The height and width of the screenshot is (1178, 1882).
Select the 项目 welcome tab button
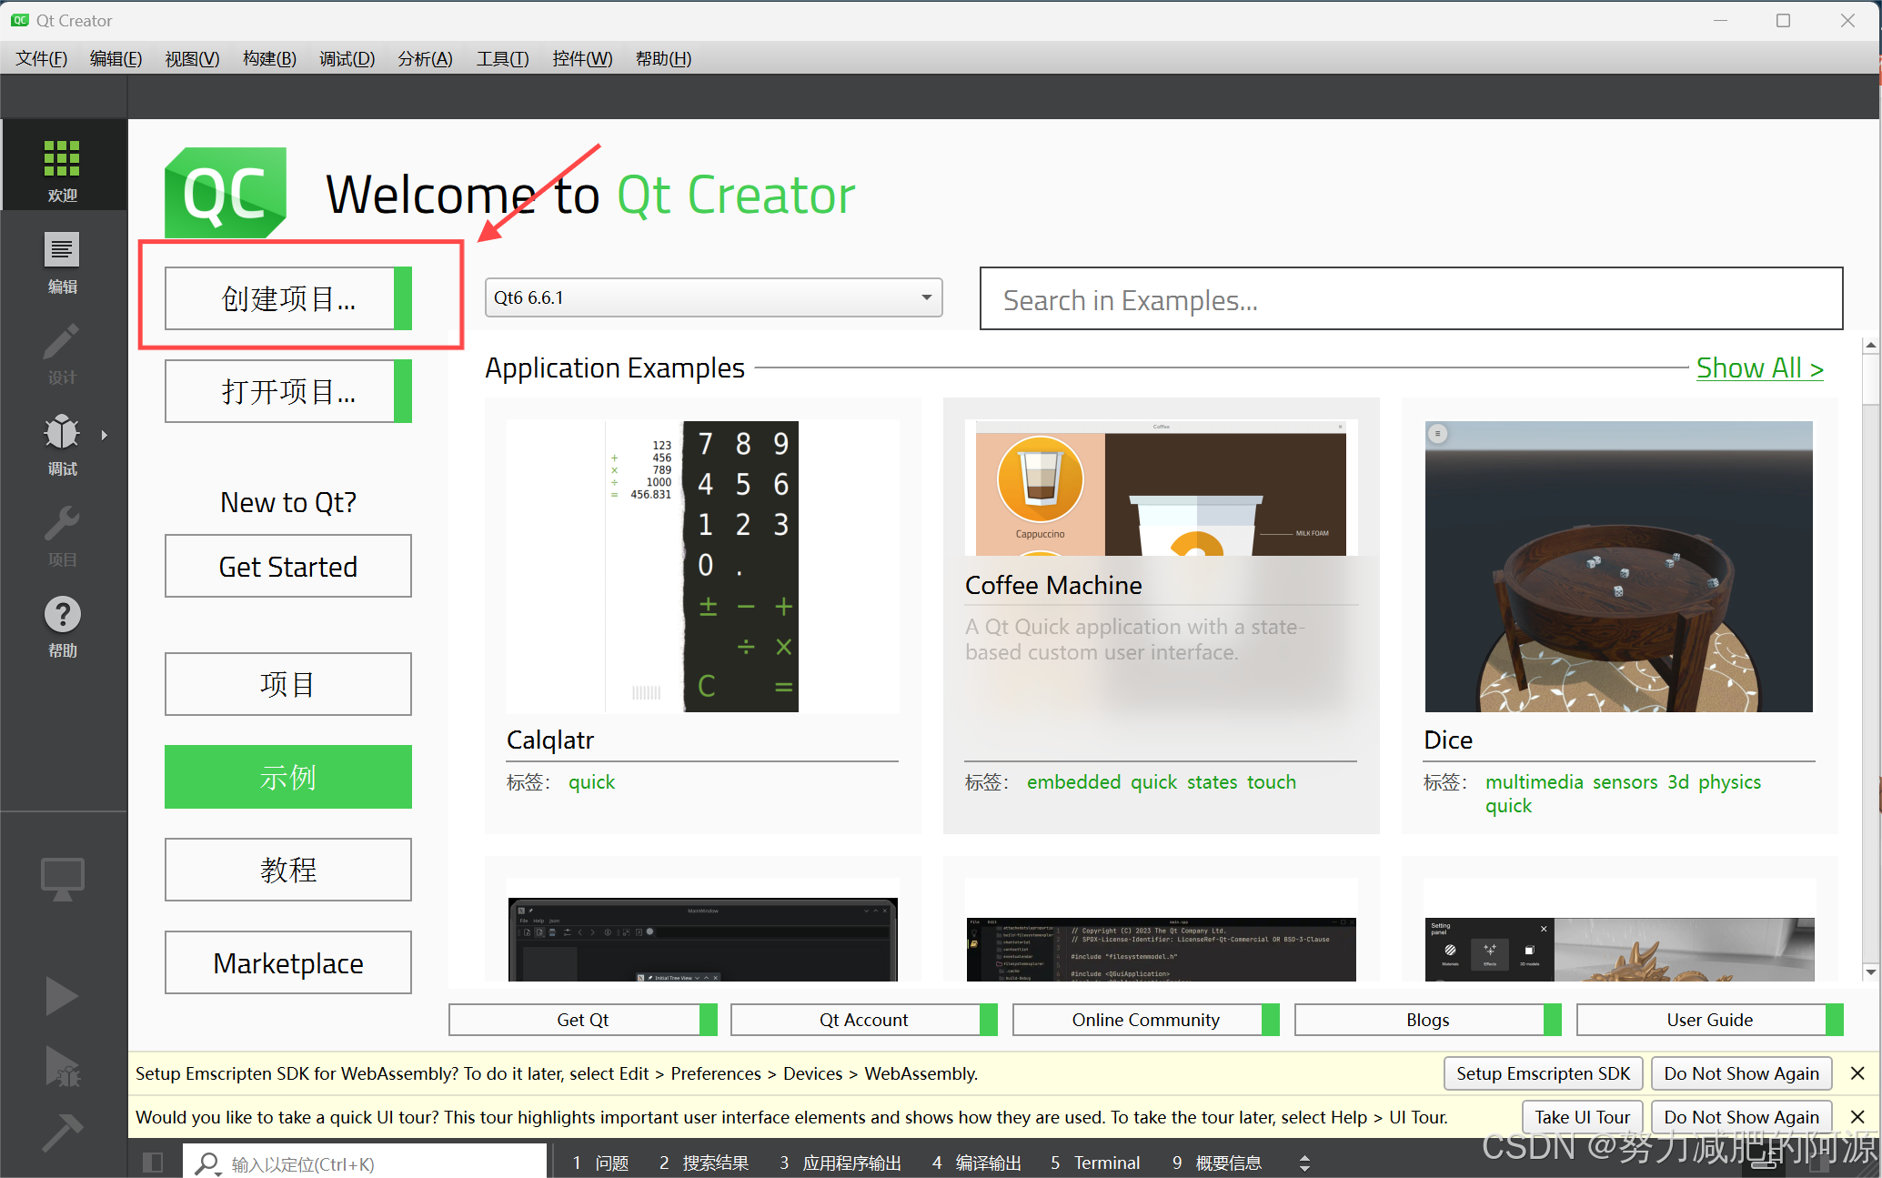click(x=288, y=684)
